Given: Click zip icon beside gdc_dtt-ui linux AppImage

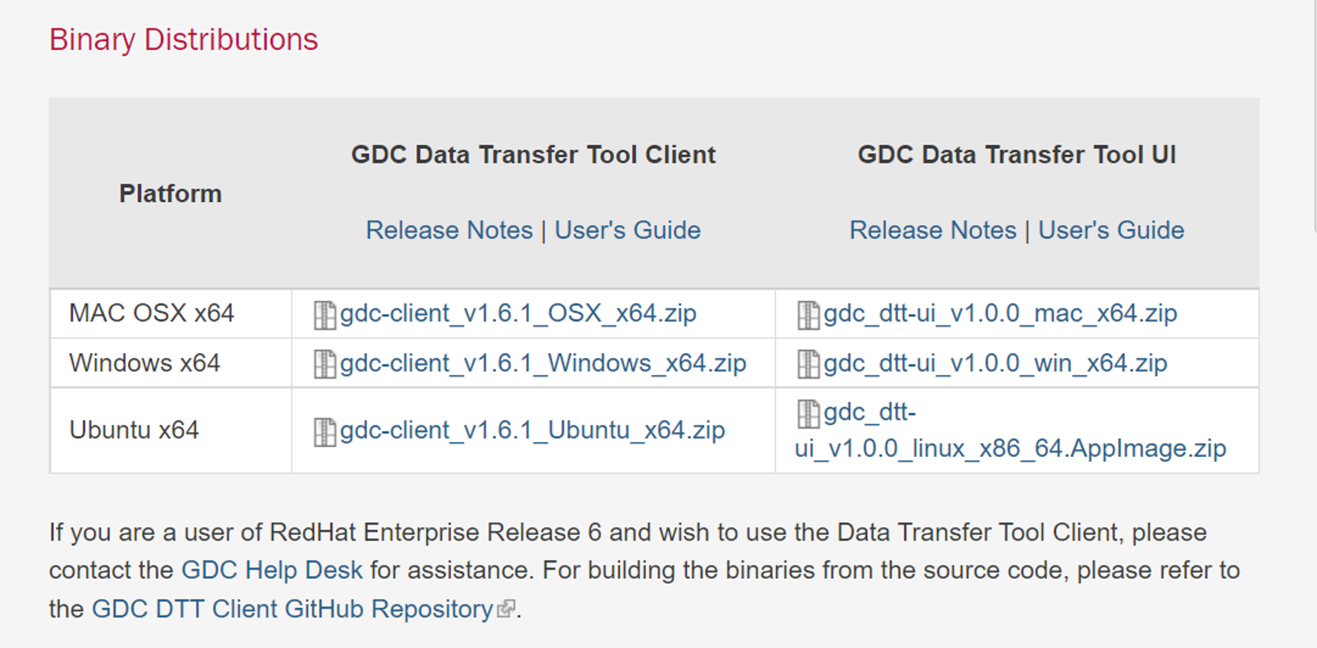Looking at the screenshot, I should coord(808,414).
